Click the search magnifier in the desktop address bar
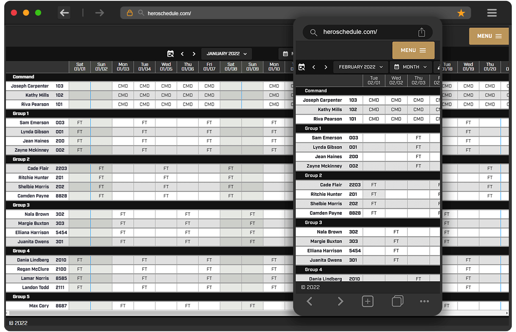516x332 pixels. tap(141, 13)
